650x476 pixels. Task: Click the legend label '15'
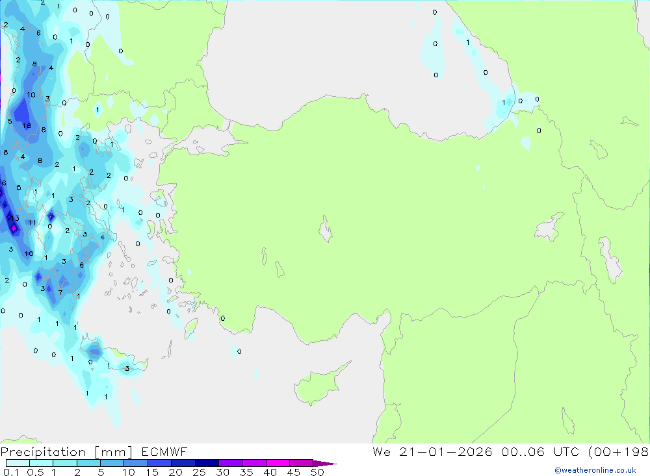click(x=152, y=472)
